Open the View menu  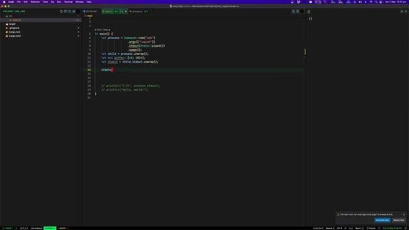(45, 2)
